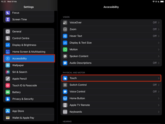Expand Keyboards row chevron

click(159, 112)
